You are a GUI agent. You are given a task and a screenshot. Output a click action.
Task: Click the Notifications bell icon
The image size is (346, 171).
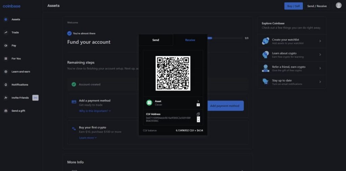pos(6,85)
